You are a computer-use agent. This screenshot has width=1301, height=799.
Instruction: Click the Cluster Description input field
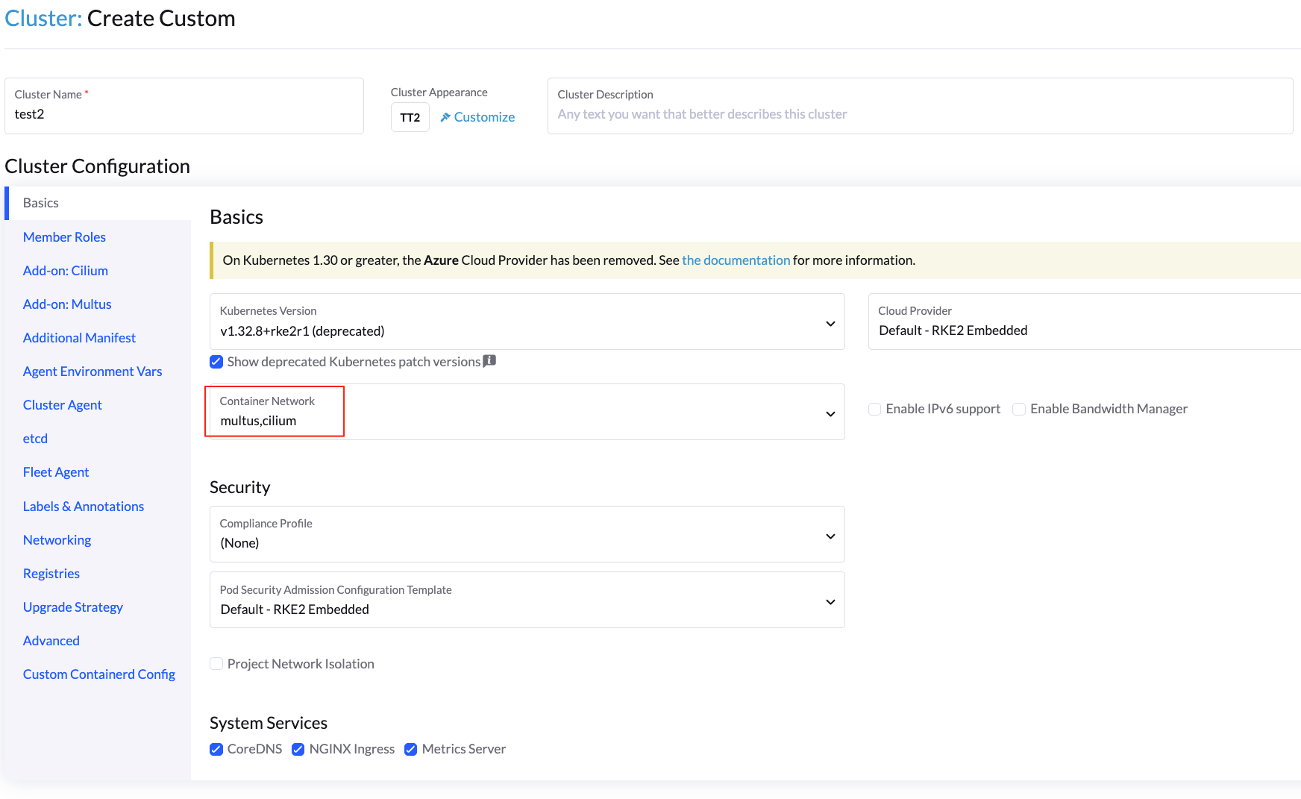coord(919,114)
